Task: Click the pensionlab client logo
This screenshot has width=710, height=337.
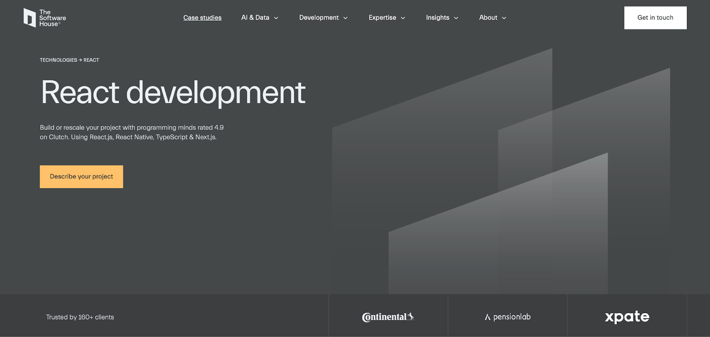Action: [508, 317]
